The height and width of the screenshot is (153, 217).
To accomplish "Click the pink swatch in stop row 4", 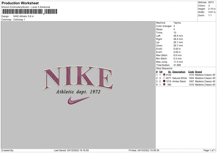I will coord(164,85).
